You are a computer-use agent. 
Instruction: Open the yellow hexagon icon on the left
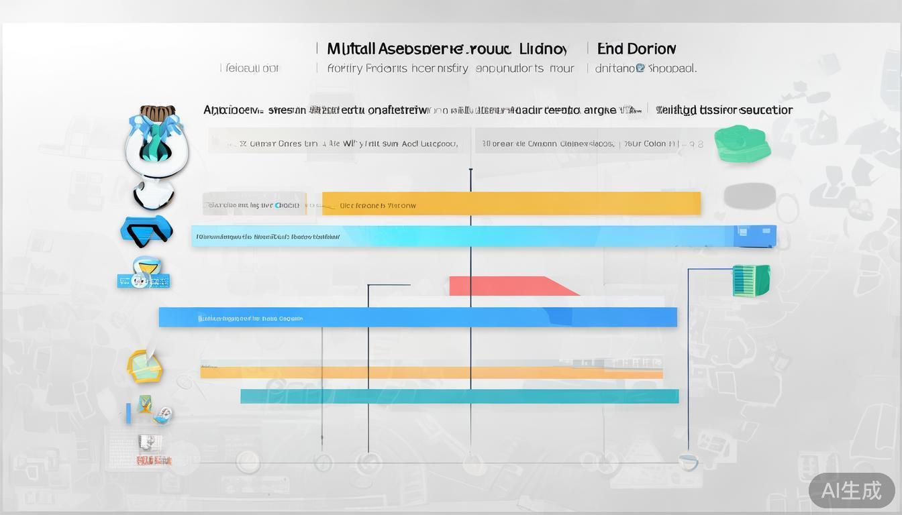(145, 366)
